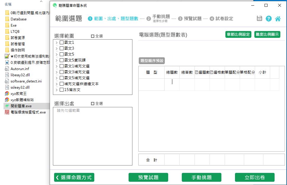Click the 章節比例設定 button
Screen dimensions: 287x185
[x=238, y=34]
